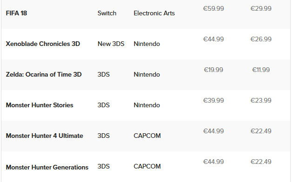Select the €19.99 Zelda original price
Viewport: 292px width, 182px height.
click(x=213, y=70)
